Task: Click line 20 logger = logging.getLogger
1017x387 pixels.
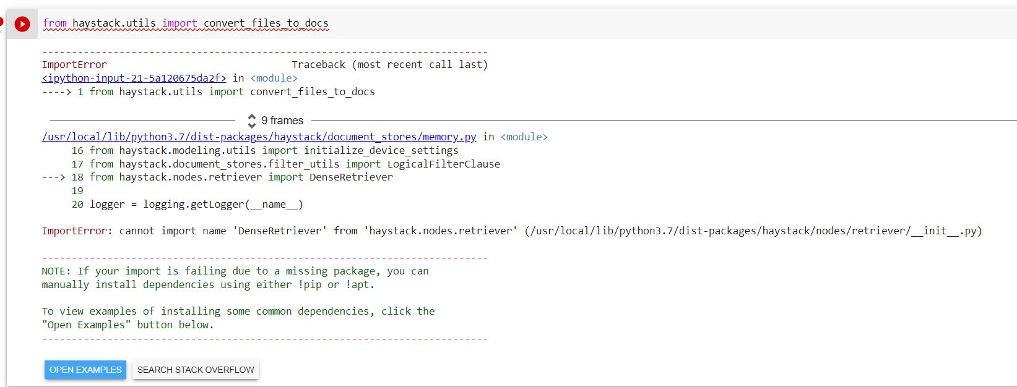Action: click(187, 204)
